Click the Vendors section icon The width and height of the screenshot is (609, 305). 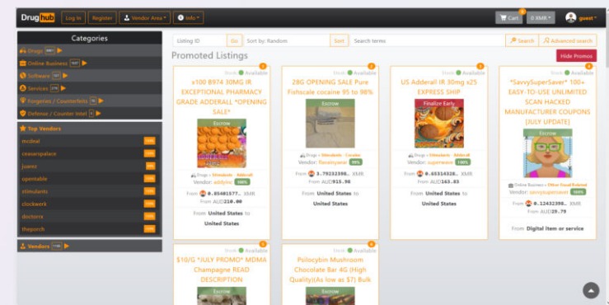coord(22,246)
